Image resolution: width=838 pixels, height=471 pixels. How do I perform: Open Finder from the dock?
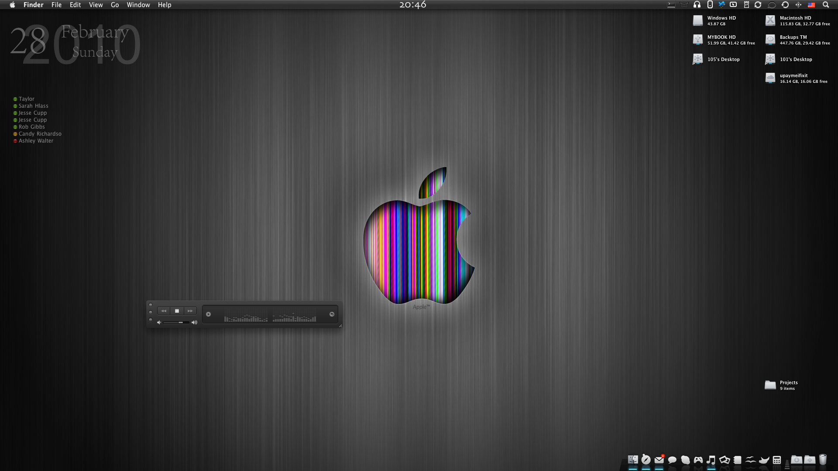click(x=633, y=460)
